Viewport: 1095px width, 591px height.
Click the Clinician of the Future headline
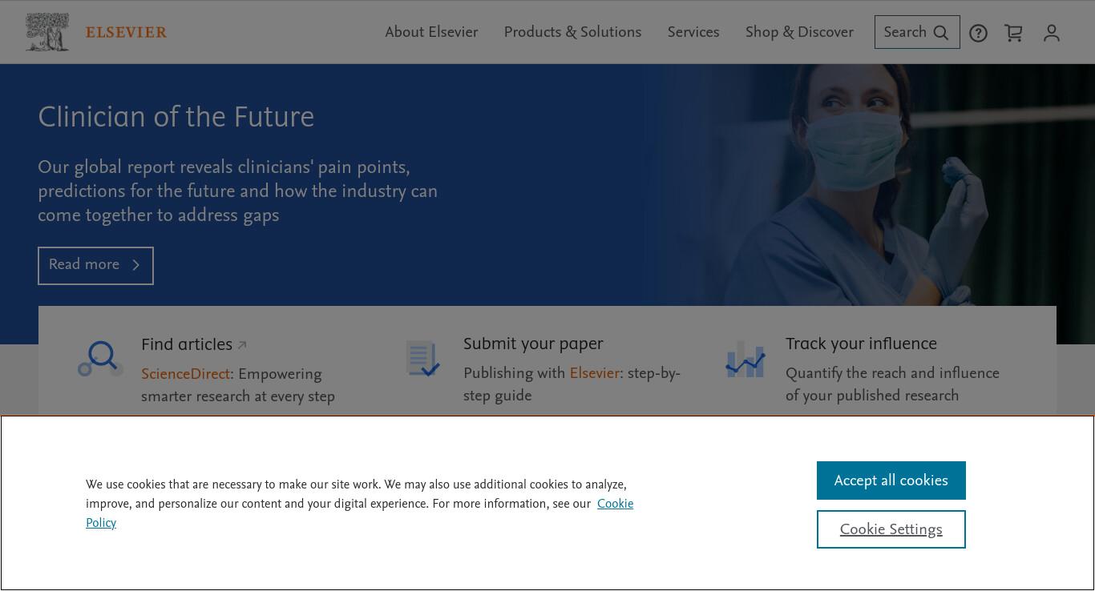click(x=176, y=117)
